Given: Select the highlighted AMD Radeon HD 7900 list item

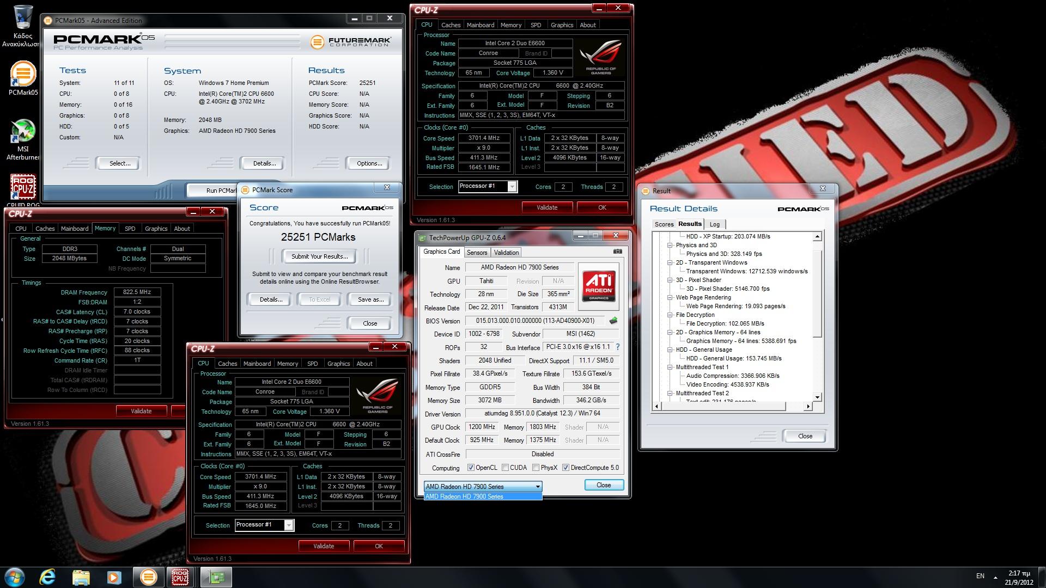Looking at the screenshot, I should click(483, 497).
